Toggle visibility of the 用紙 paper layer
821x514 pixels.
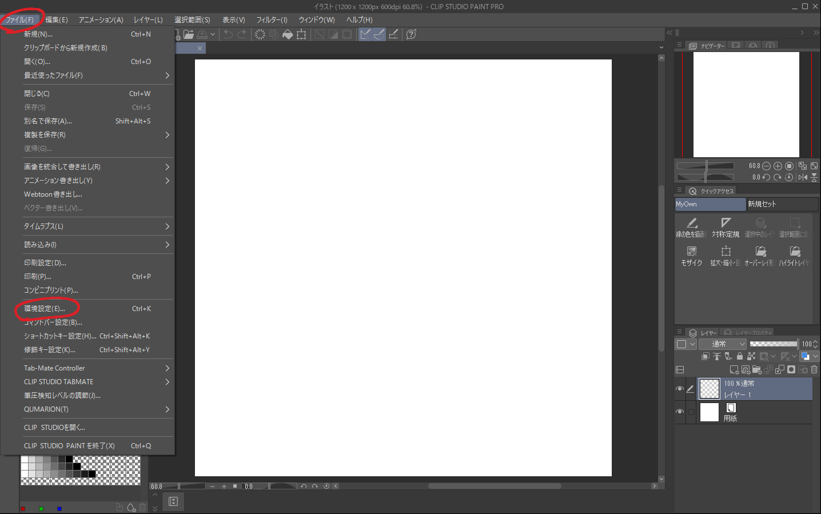680,412
